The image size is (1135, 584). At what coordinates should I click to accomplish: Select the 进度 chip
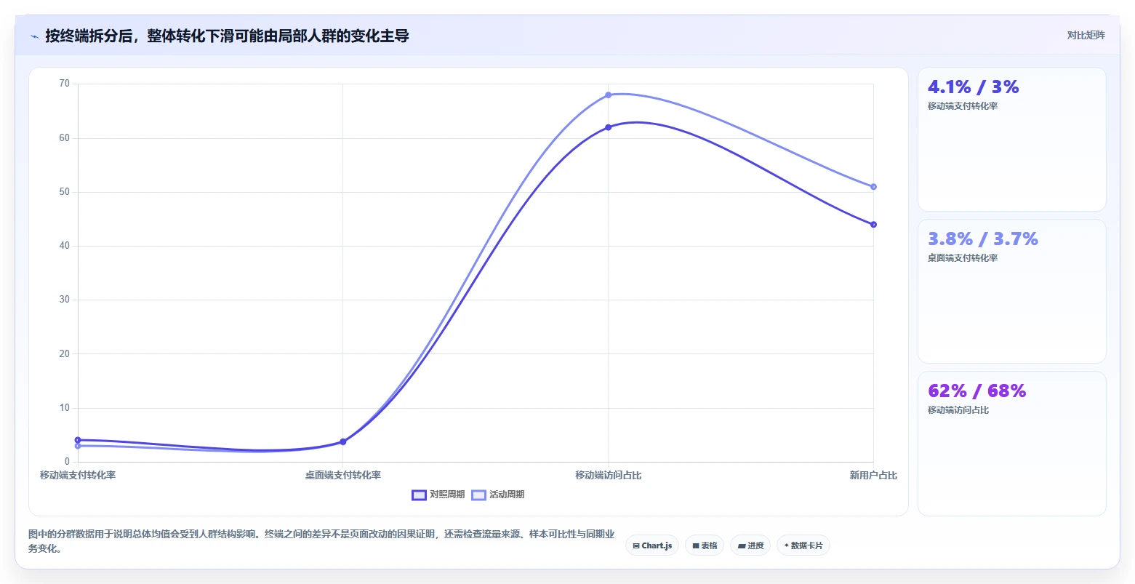[x=750, y=545]
